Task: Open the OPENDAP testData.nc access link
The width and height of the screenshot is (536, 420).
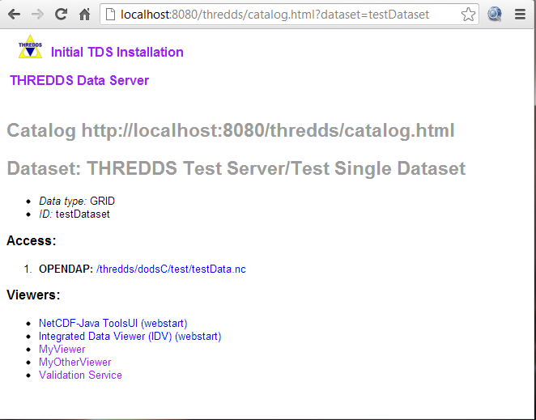Action: [x=171, y=269]
